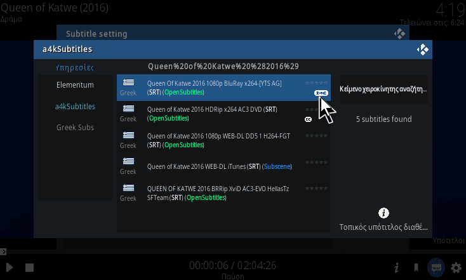Choose the WEB-DL iTunes Subscene subtitle
466x280 pixels.
[223, 166]
